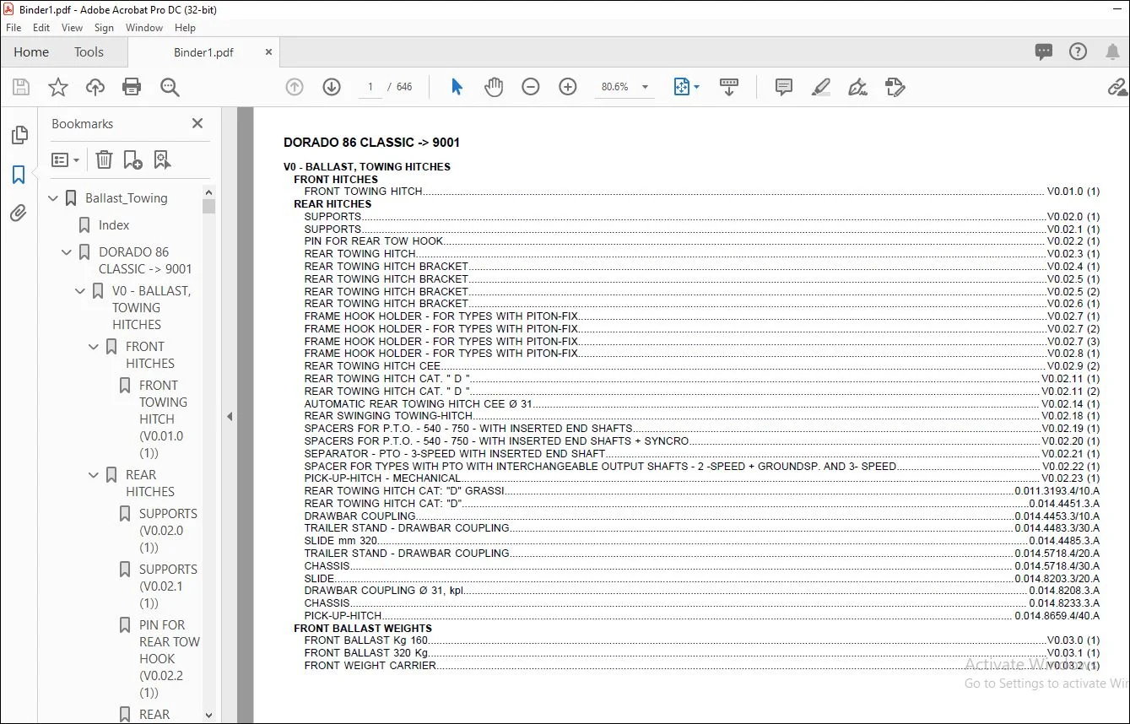Viewport: 1130px width, 724px height.
Task: Zoom out with the minus button
Action: [531, 87]
